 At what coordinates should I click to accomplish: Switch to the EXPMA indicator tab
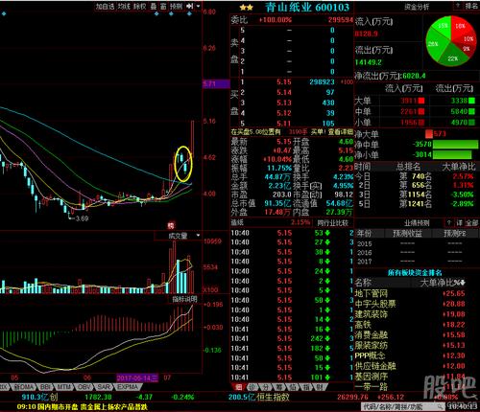tap(128, 387)
